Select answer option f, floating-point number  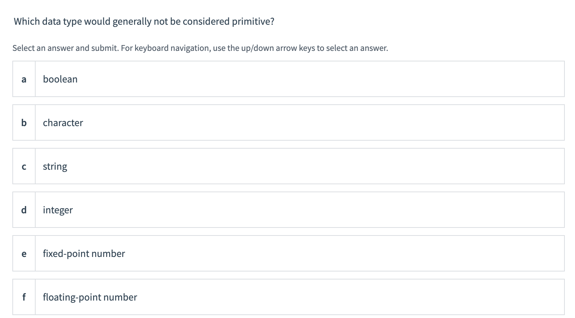(x=287, y=297)
